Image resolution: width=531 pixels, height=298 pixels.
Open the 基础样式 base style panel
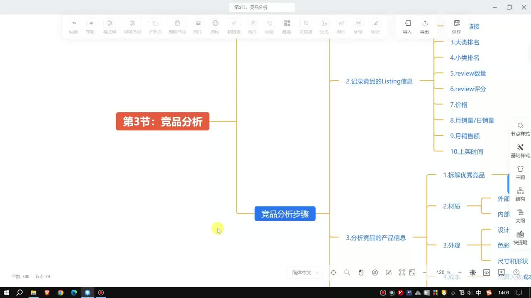tap(520, 151)
